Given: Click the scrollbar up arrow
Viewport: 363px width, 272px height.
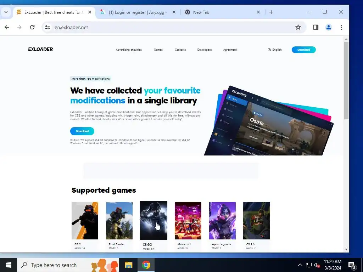Looking at the screenshot, I should pos(346,39).
